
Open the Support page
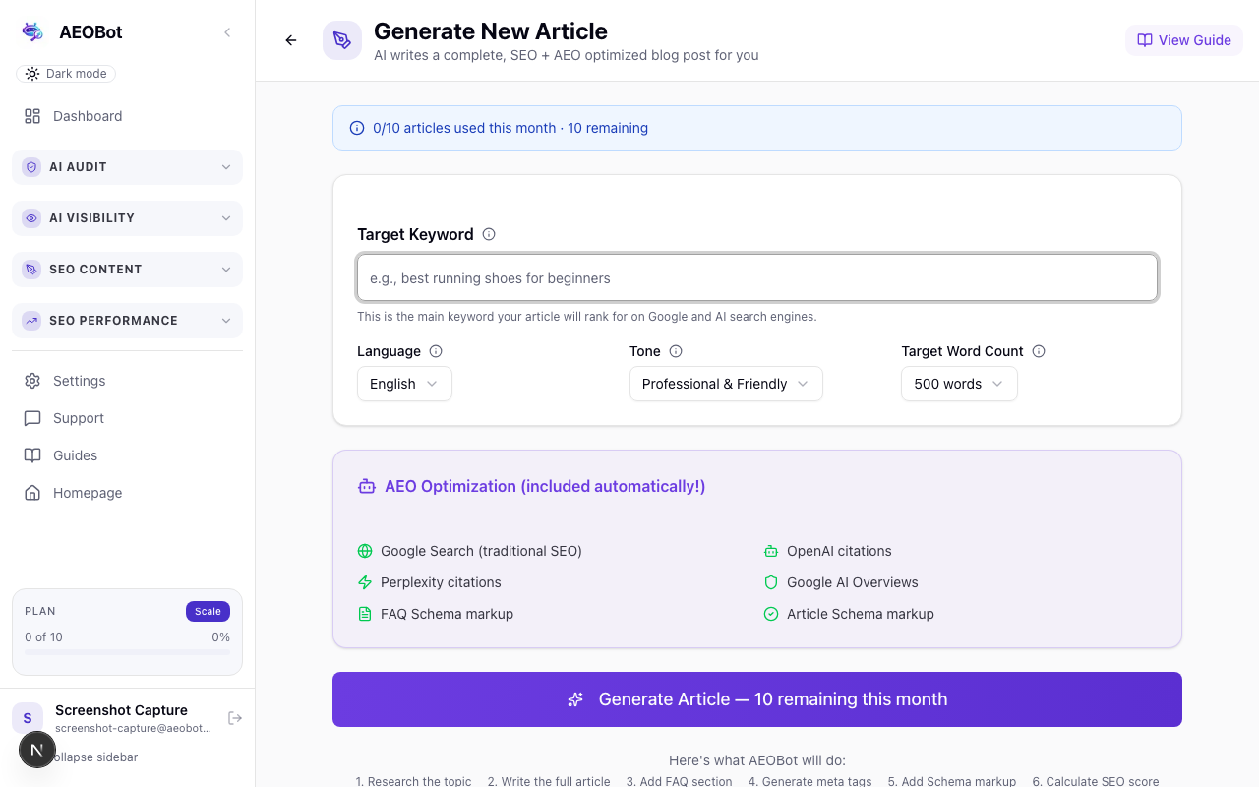[x=127, y=418]
